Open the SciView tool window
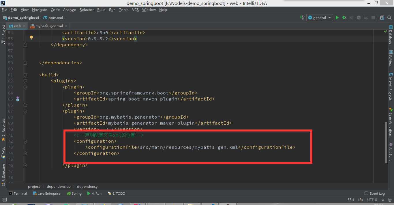394x205 pixels. point(391,58)
